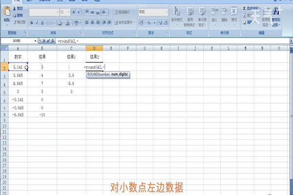Select cell B8 containing -10
This screenshot has width=293, height=195.
42,115
